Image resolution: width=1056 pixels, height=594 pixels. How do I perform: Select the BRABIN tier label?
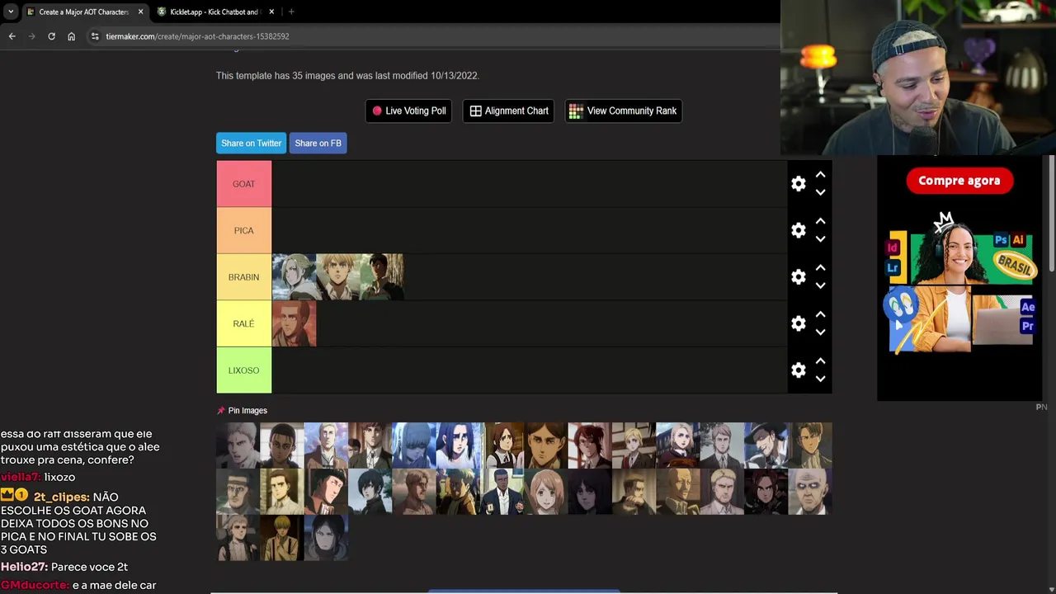click(243, 277)
